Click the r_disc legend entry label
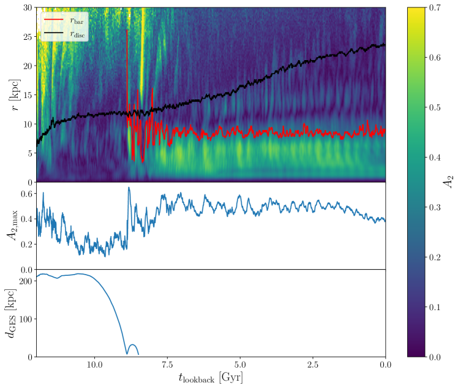The width and height of the screenshot is (458, 388). [x=77, y=34]
